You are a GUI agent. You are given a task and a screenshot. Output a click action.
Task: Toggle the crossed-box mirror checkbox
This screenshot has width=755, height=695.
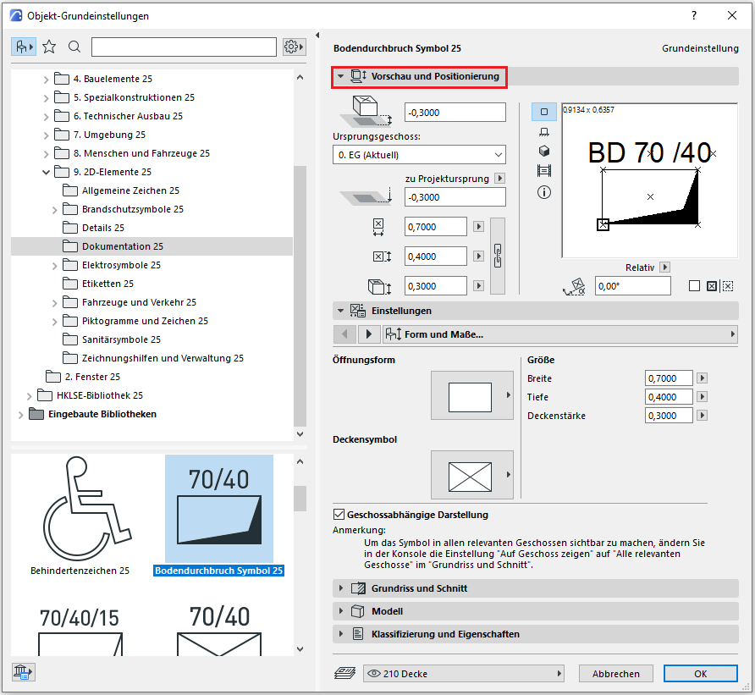(711, 286)
